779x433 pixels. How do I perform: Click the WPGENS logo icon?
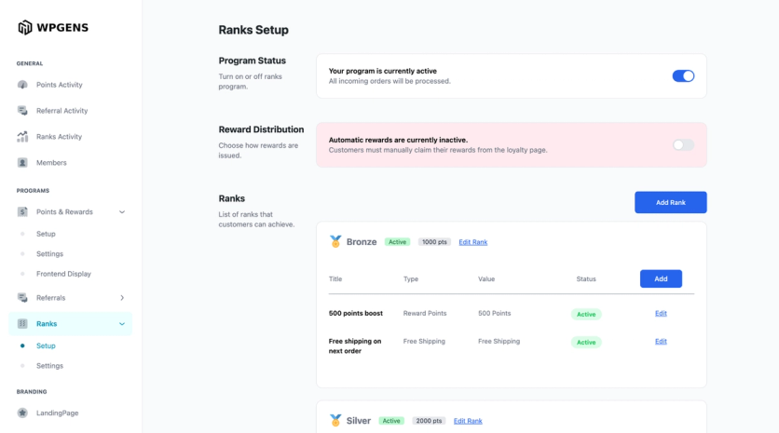pyautogui.click(x=25, y=27)
